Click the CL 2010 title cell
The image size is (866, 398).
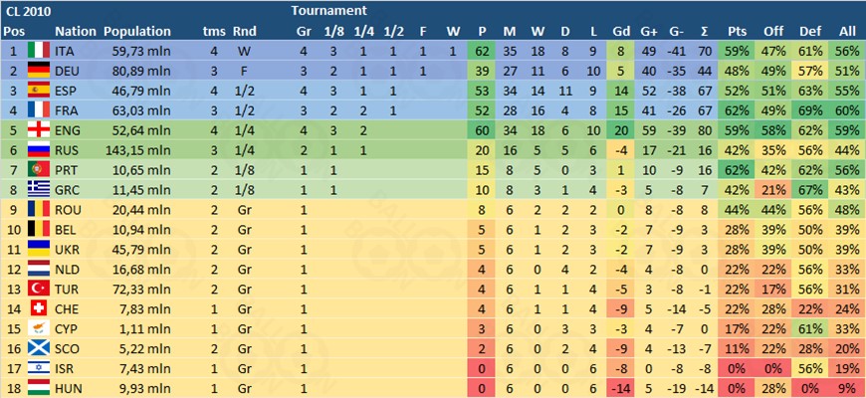pos(24,11)
